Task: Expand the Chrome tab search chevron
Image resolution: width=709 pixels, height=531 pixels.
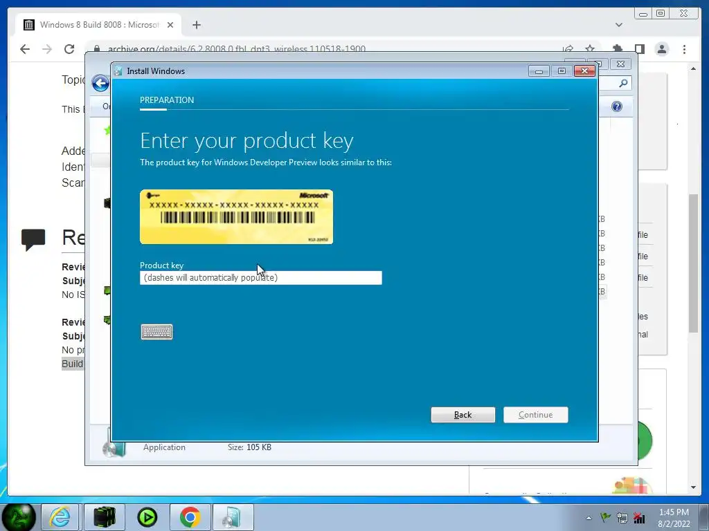Action: pos(619,25)
